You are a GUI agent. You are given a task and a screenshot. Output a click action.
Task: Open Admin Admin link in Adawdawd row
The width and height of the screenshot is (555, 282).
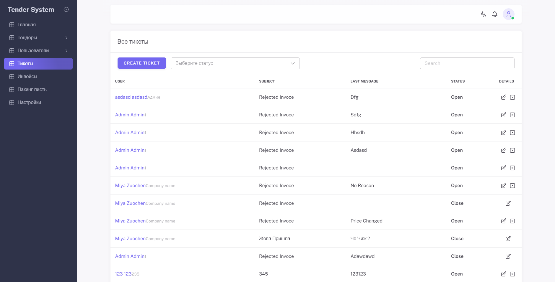(130, 256)
